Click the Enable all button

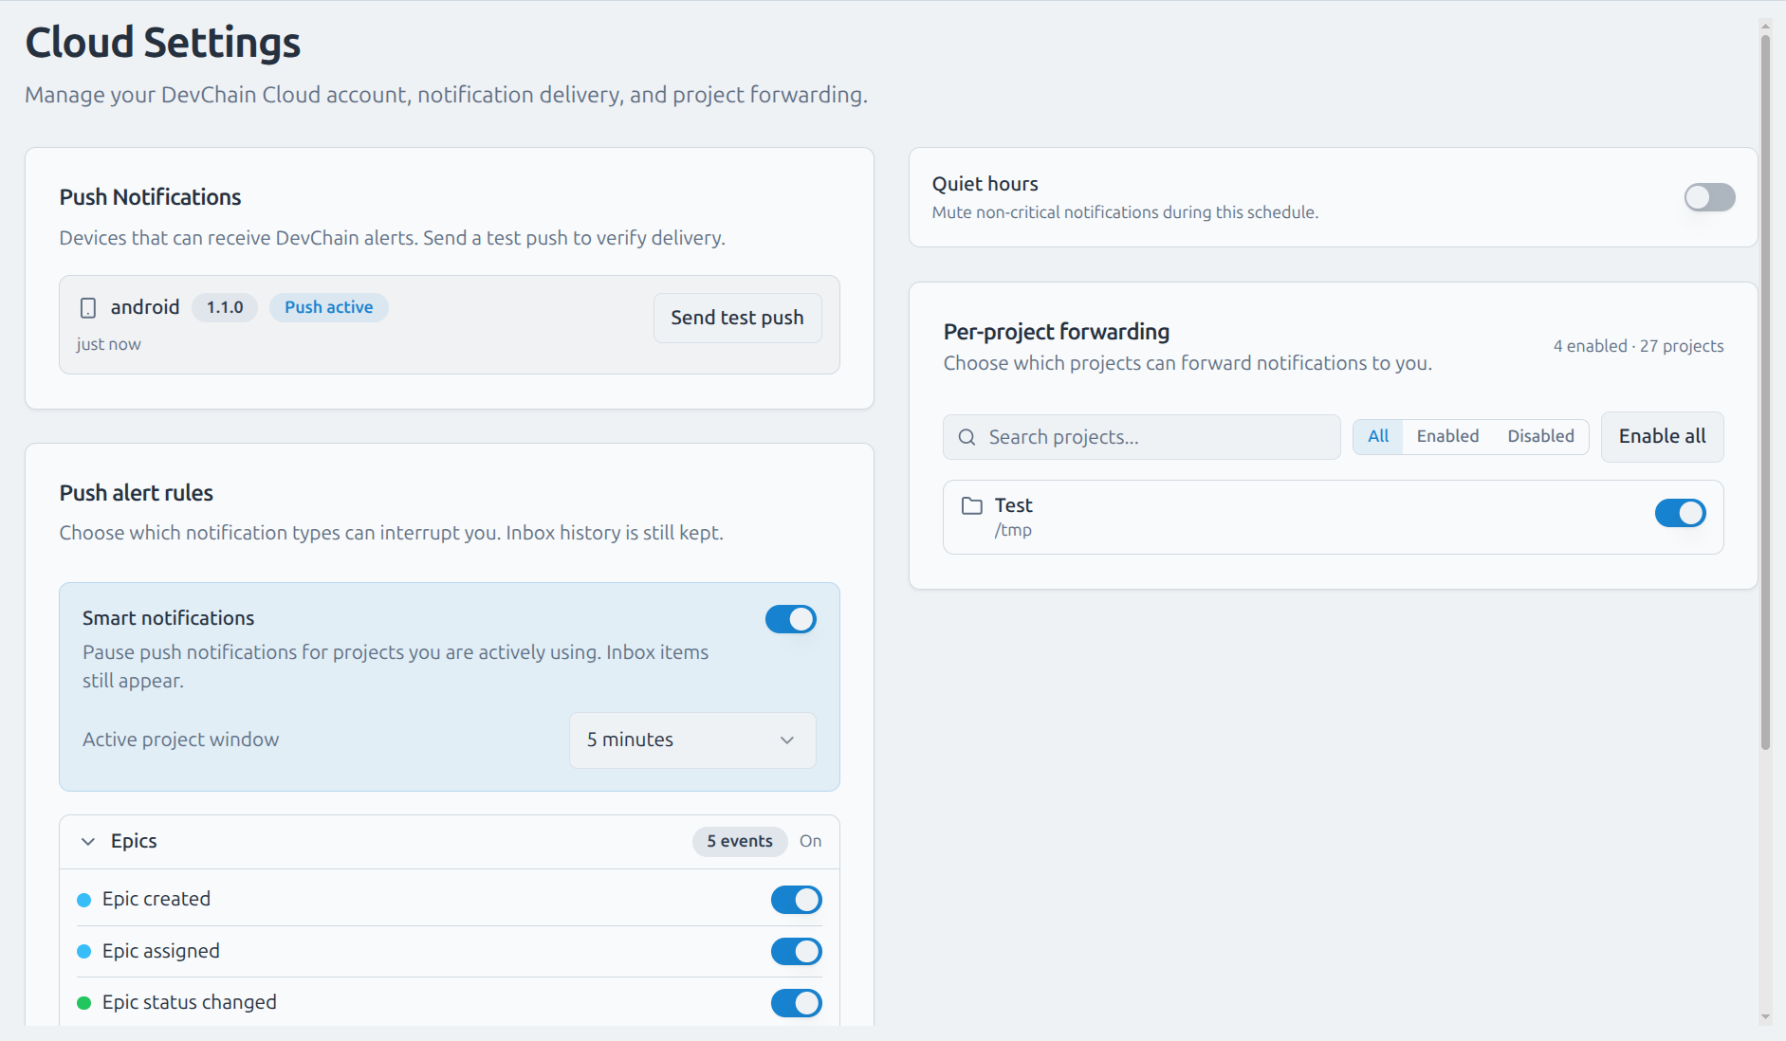tap(1662, 436)
